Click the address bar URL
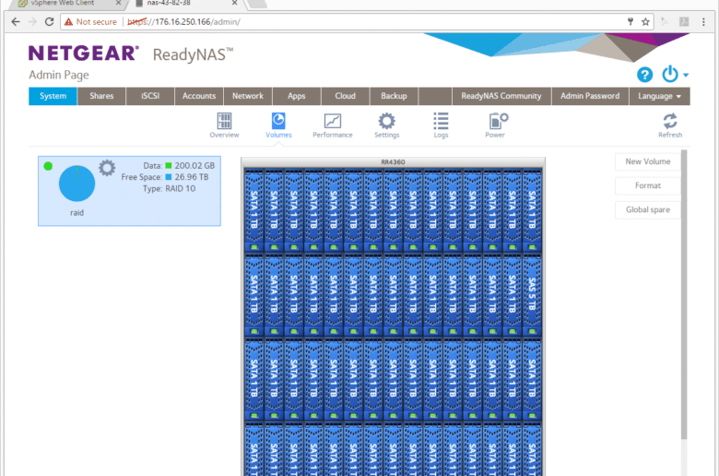Viewport: 719px width, 476px height. 183,21
